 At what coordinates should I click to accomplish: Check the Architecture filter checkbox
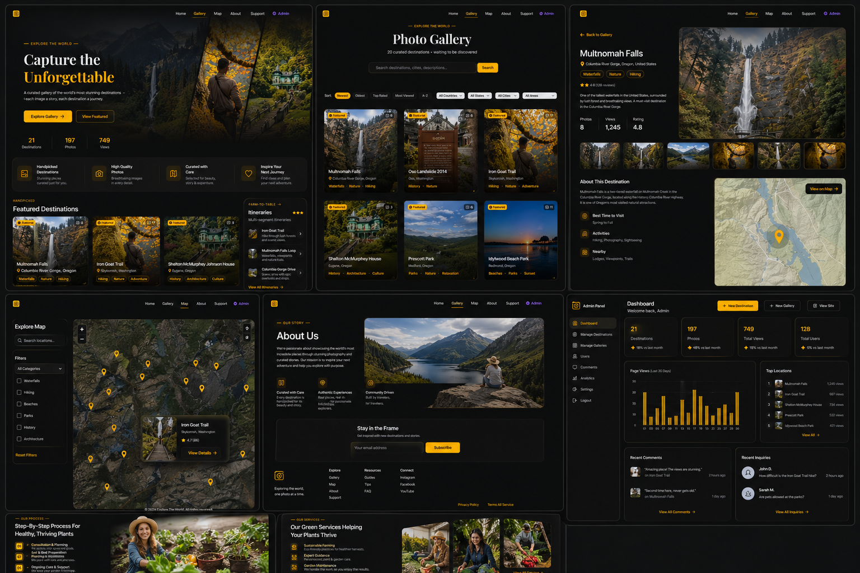pyautogui.click(x=19, y=439)
